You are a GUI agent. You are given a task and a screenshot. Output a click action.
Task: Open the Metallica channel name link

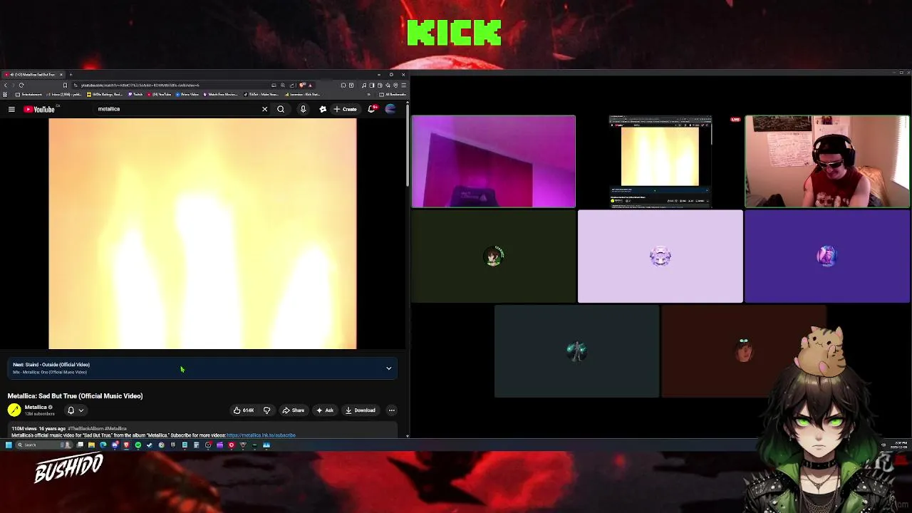pyautogui.click(x=36, y=408)
